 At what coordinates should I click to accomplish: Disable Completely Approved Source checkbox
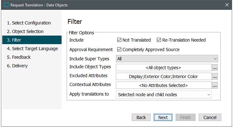coord(119,50)
